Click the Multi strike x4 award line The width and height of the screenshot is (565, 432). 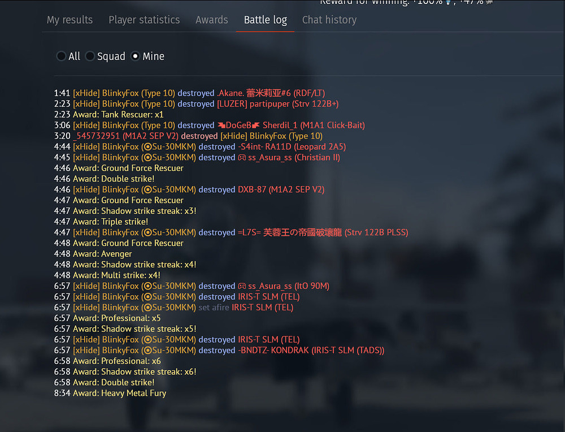tap(107, 275)
